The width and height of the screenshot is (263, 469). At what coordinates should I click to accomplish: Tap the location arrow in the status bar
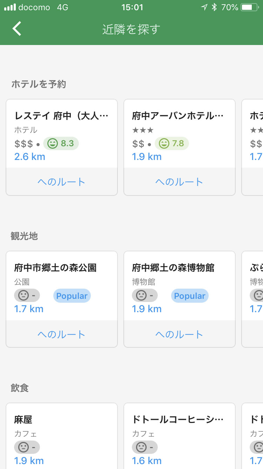coord(204,7)
